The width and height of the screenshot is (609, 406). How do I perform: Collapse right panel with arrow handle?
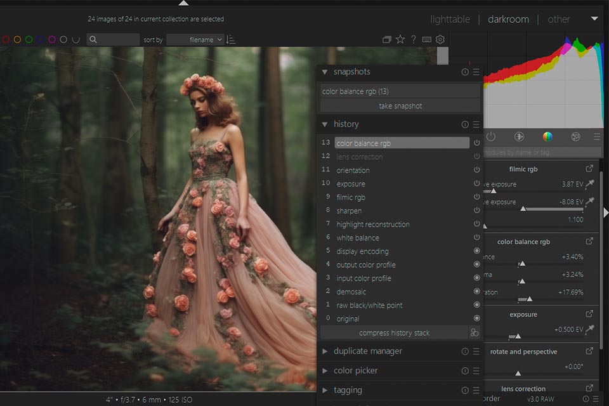click(605, 213)
